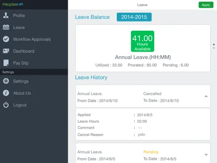Click the PeoplesHR logo
217x163 pixels.
pos(13,5)
